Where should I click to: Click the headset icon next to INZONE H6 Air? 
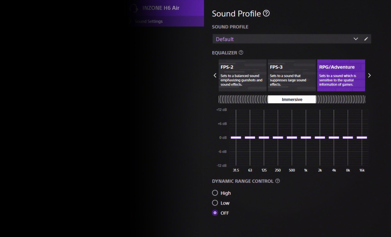(134, 8)
